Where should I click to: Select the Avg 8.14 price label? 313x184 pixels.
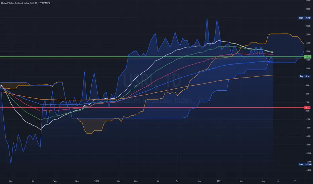(305, 76)
